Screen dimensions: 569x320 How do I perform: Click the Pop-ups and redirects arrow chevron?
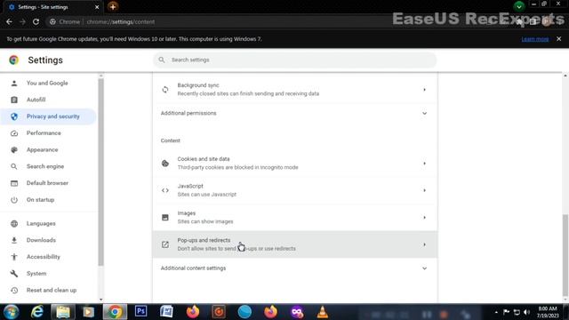coord(424,244)
